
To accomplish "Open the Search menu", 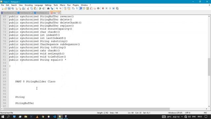I will (14, 5).
